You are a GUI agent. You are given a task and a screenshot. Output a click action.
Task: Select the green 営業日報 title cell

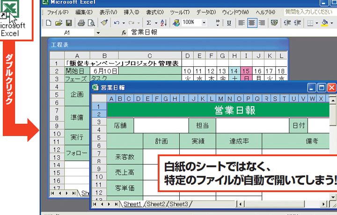[x=218, y=110]
